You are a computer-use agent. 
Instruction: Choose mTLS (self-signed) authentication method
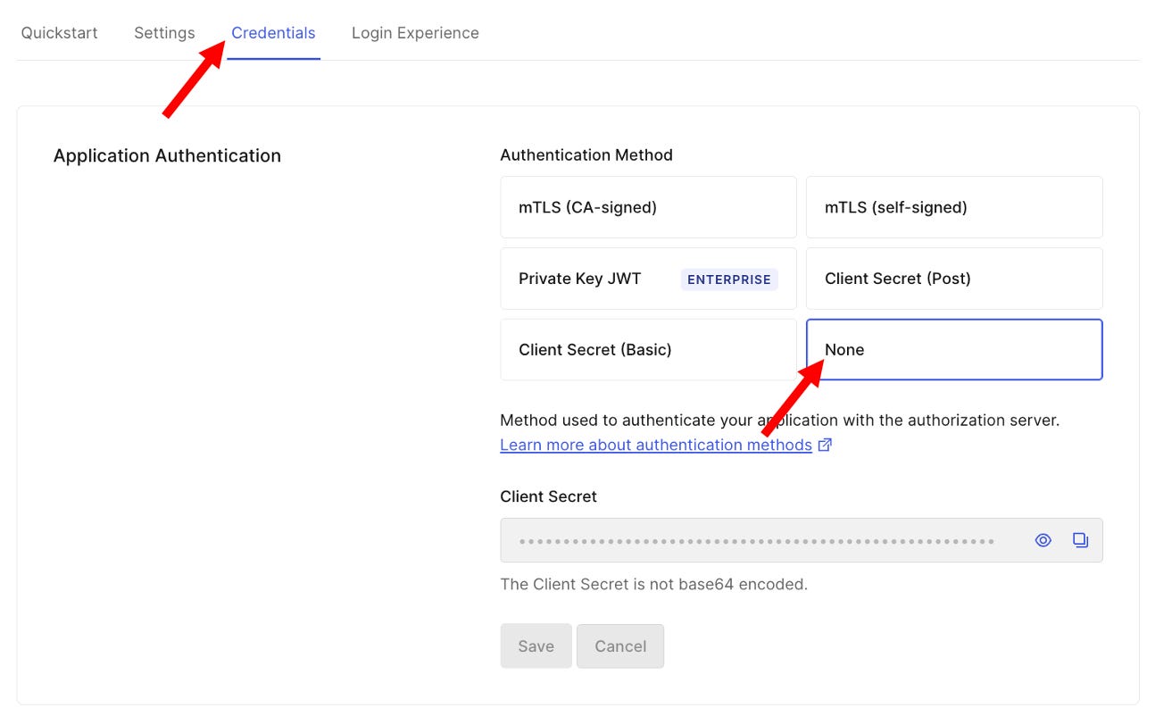click(954, 207)
